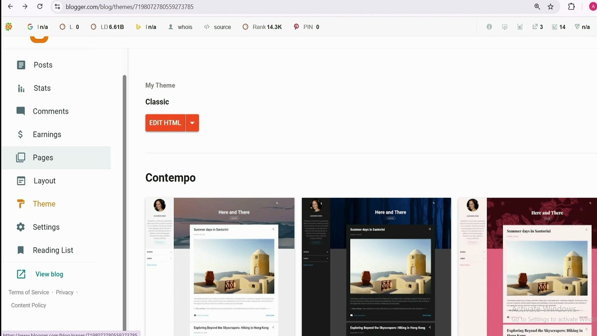Viewport: 597px width, 336px height.
Task: Select the pink Contempo theme thumbnail
Action: (x=528, y=267)
